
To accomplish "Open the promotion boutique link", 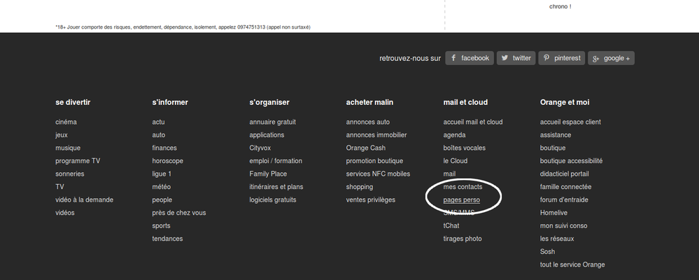I will 374,161.
